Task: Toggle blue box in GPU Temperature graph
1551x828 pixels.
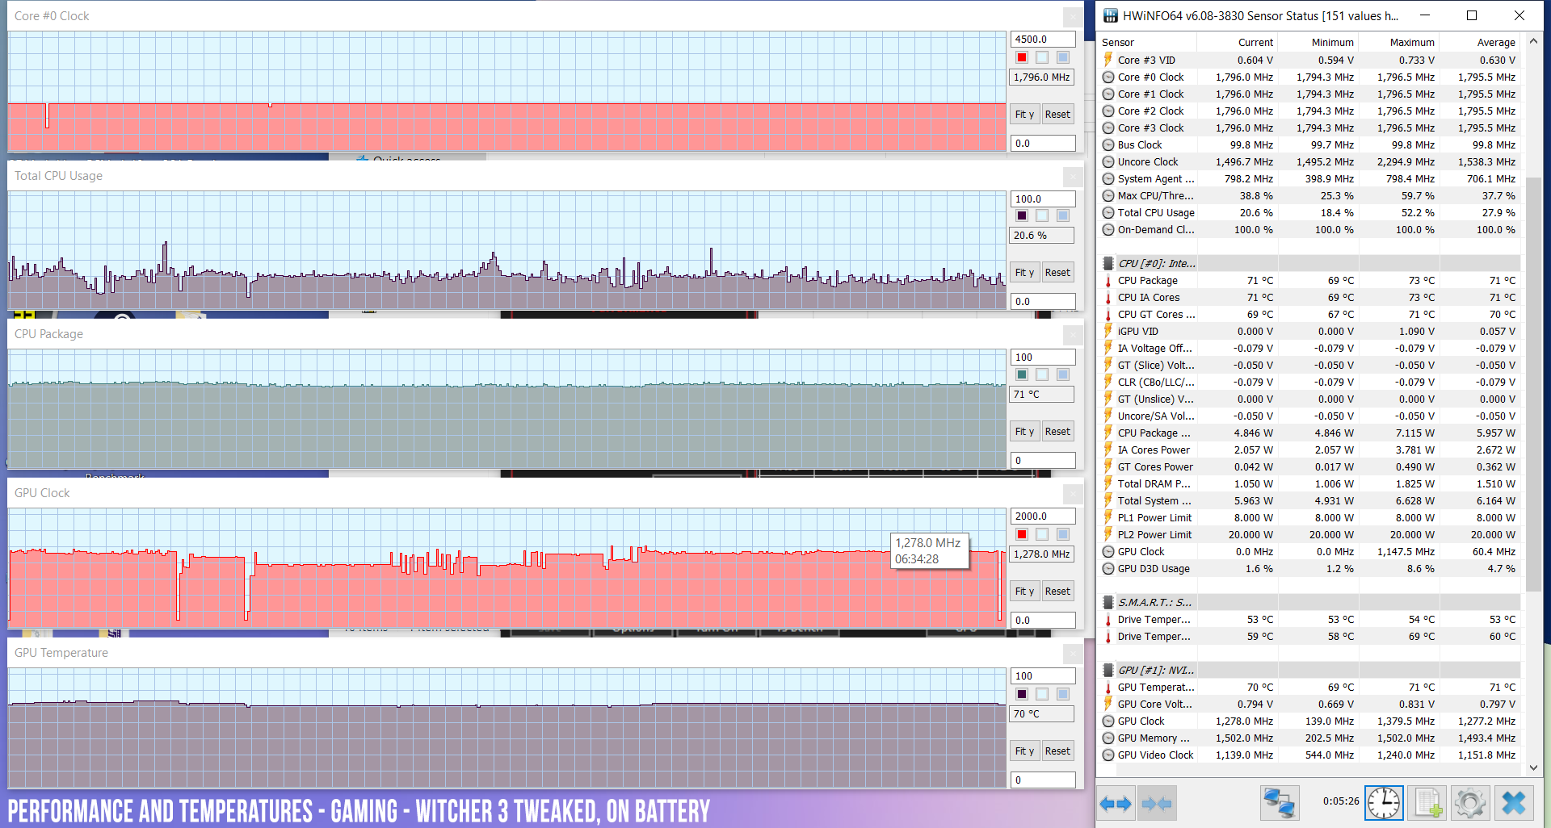Action: pos(1063,694)
